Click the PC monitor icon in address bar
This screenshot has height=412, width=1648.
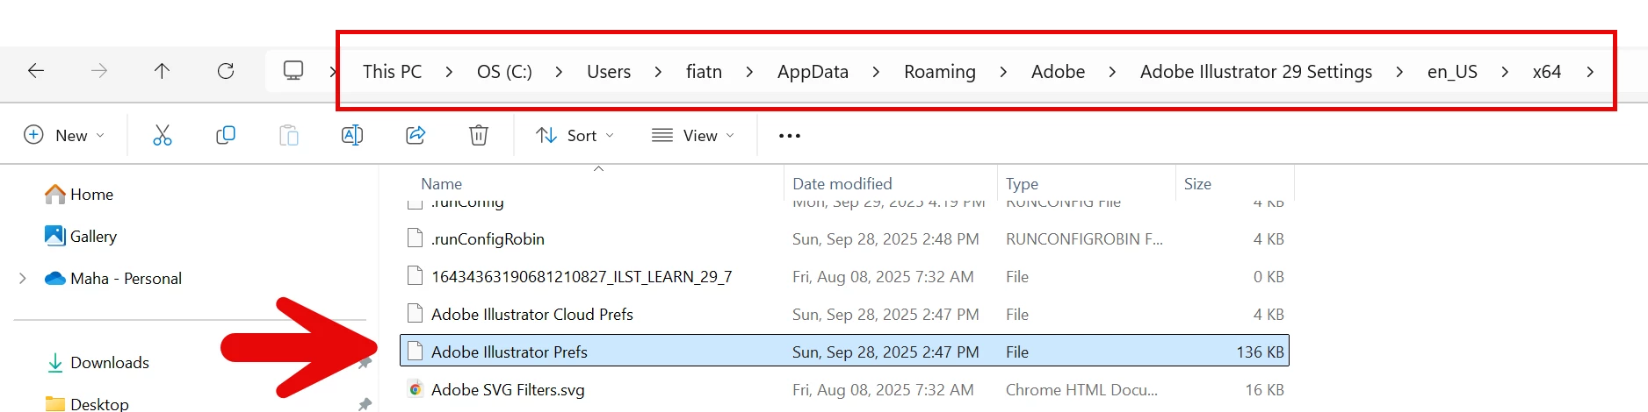293,70
